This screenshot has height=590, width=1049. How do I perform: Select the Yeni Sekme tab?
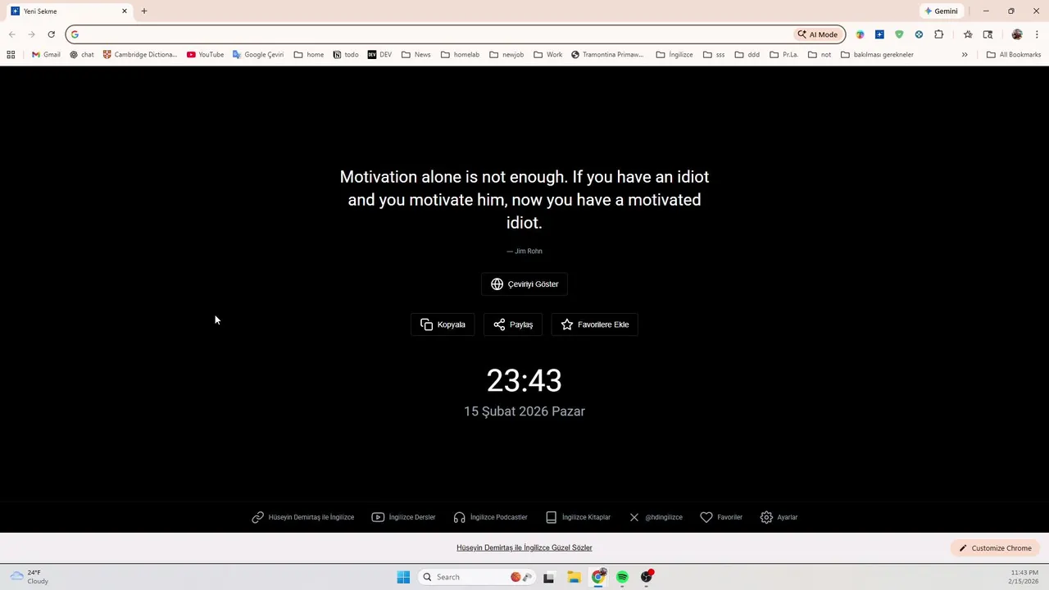(x=69, y=11)
